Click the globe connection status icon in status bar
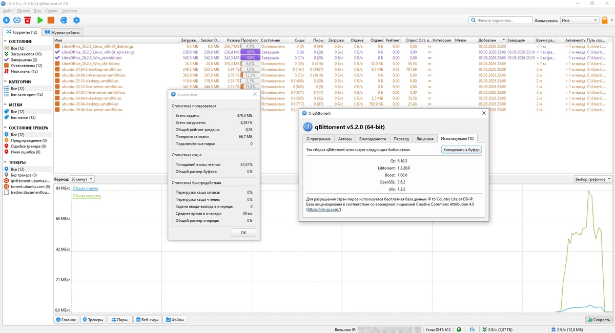Image resolution: width=615 pixels, height=333 pixels. pyautogui.click(x=459, y=329)
